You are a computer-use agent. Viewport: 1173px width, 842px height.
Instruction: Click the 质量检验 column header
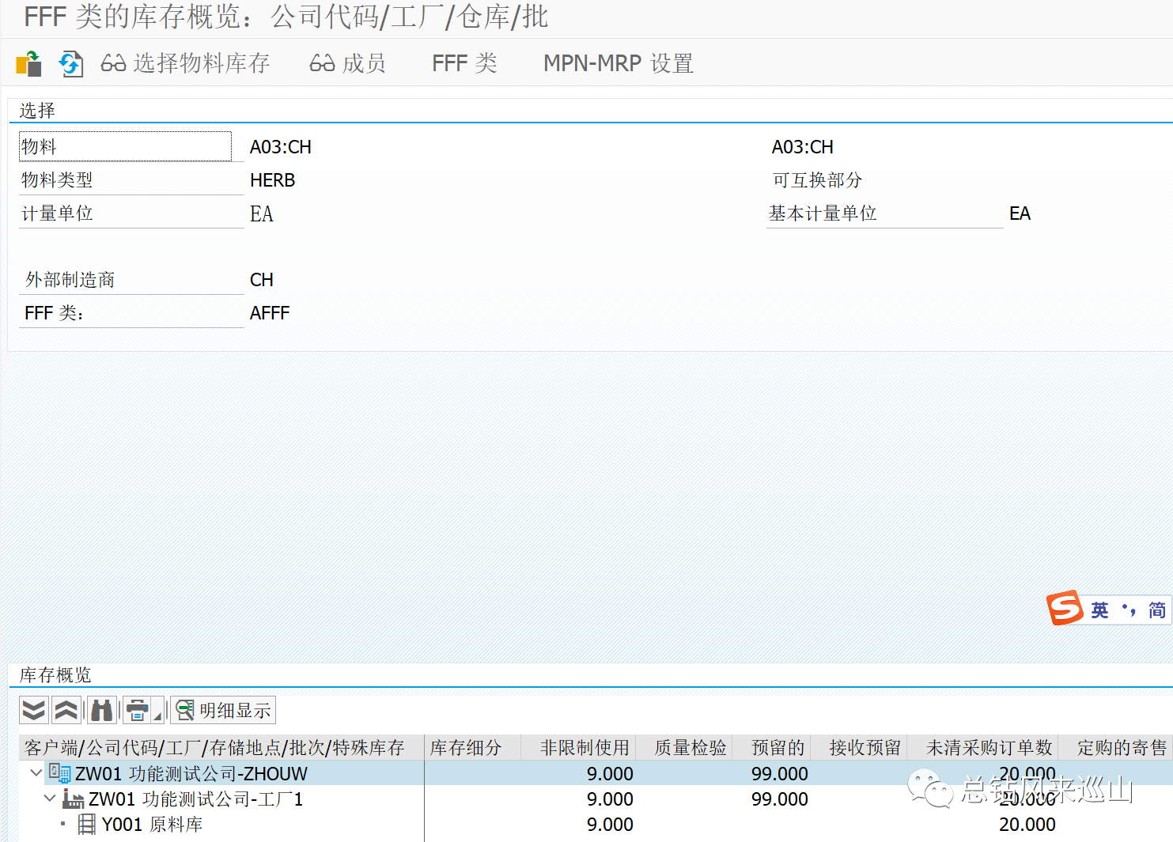(684, 747)
